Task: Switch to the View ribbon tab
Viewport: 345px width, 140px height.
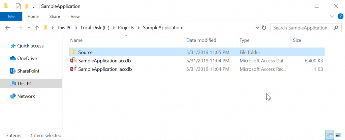Action: 75,17
